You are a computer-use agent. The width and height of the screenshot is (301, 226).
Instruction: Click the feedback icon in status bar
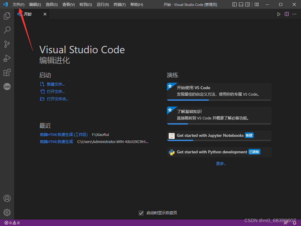(x=286, y=223)
